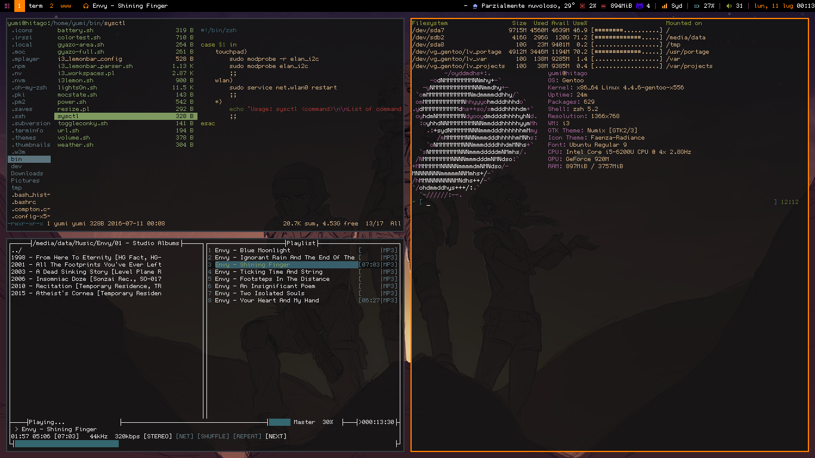Click the terminal prompt cursor in right terminal
The height and width of the screenshot is (458, 815).
(428, 203)
